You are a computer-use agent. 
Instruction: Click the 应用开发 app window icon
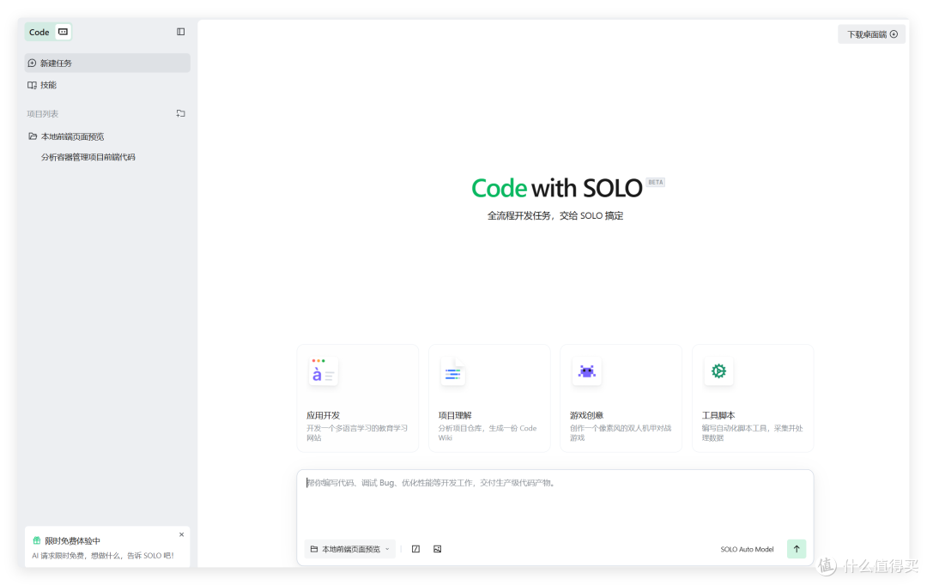pos(323,371)
